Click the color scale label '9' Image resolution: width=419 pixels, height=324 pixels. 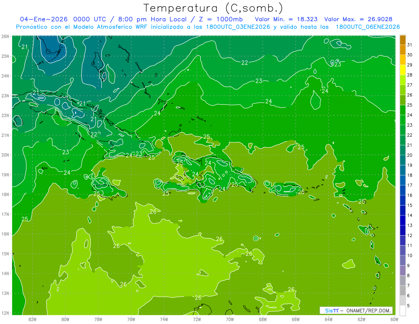[x=409, y=266]
